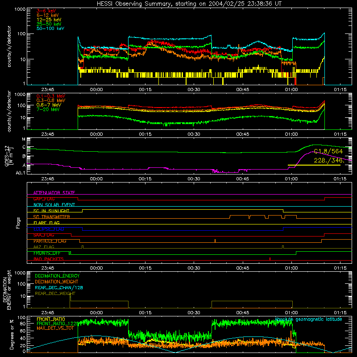This screenshot has height=357, width=357.
Task: Select the GAP_FLAG label
Action: 44,199
